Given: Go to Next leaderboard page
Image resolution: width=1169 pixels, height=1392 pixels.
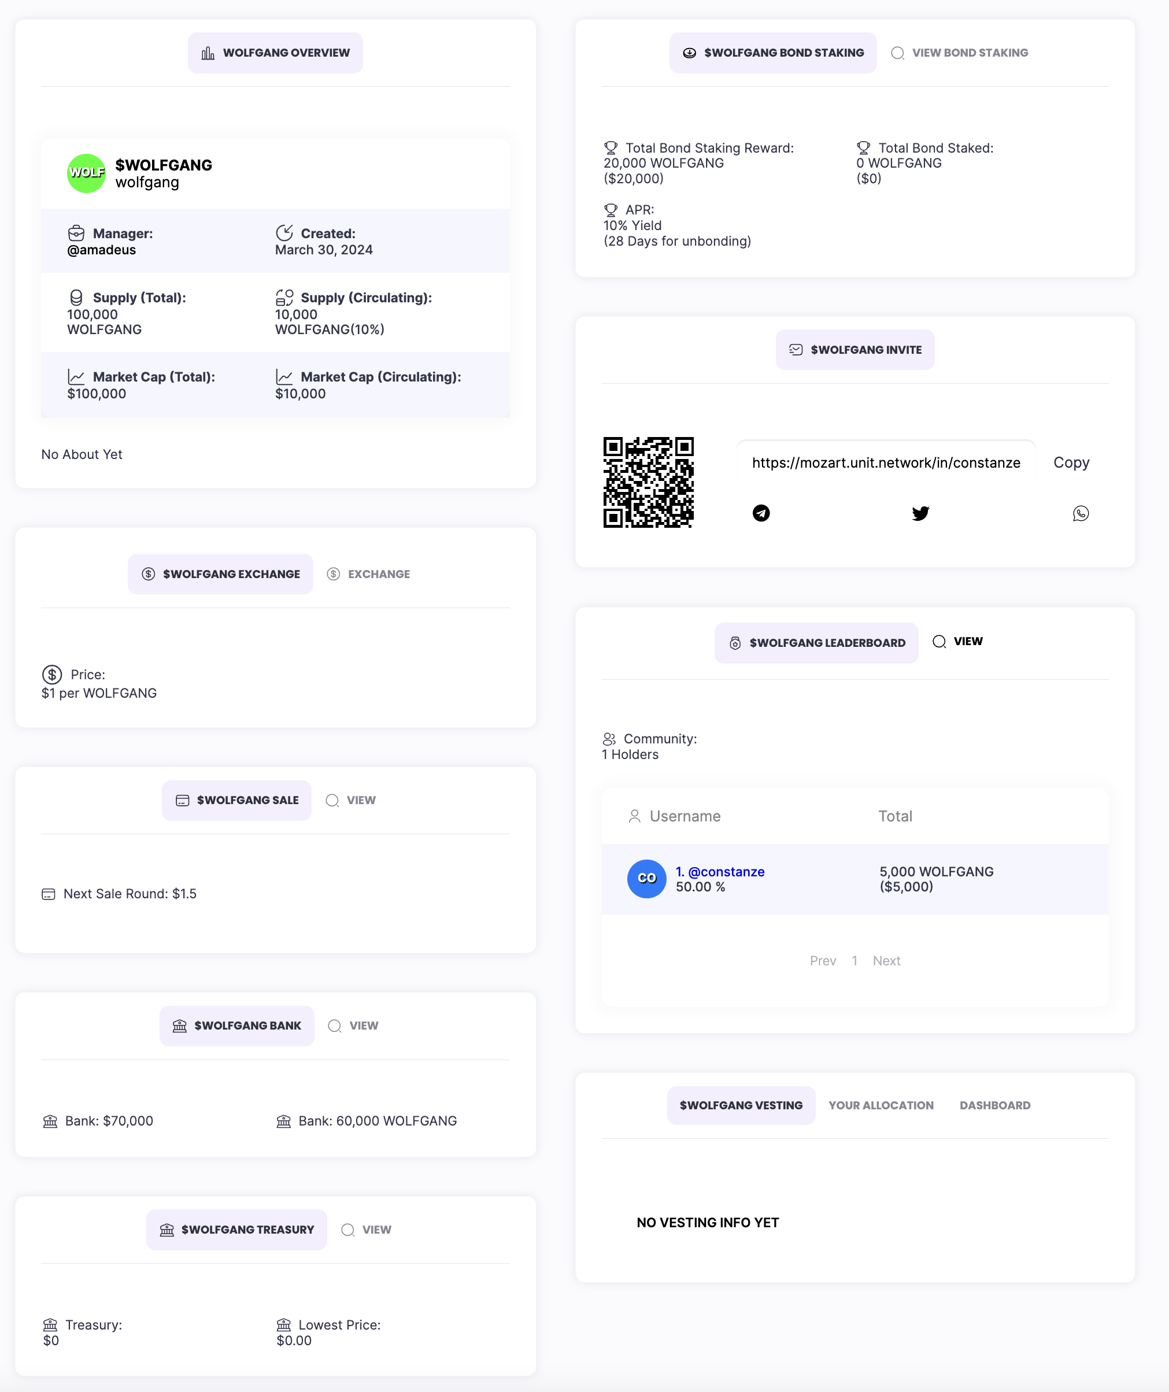Looking at the screenshot, I should tap(886, 961).
